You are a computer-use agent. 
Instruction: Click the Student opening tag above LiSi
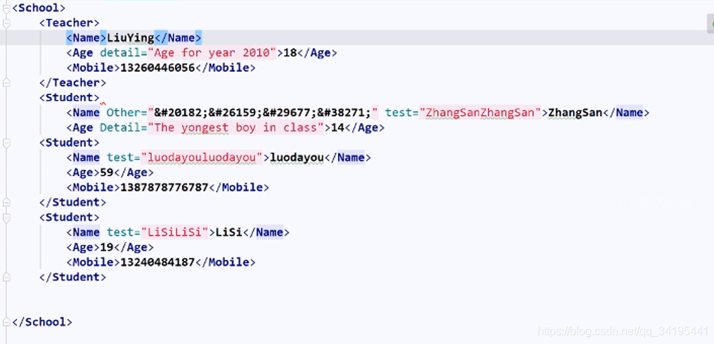[x=69, y=217]
